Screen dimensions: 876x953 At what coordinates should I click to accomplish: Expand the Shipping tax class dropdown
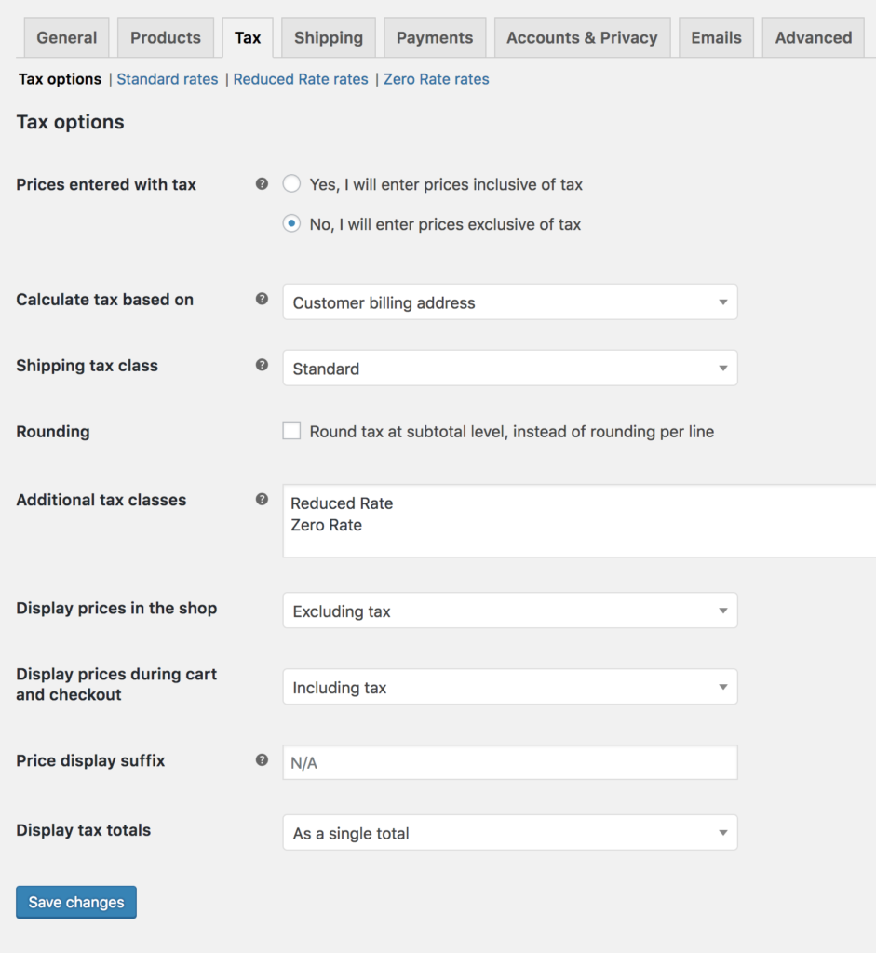tap(510, 368)
